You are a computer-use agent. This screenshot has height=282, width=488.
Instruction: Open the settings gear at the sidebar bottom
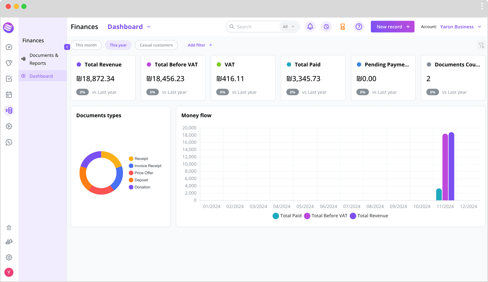point(9,257)
